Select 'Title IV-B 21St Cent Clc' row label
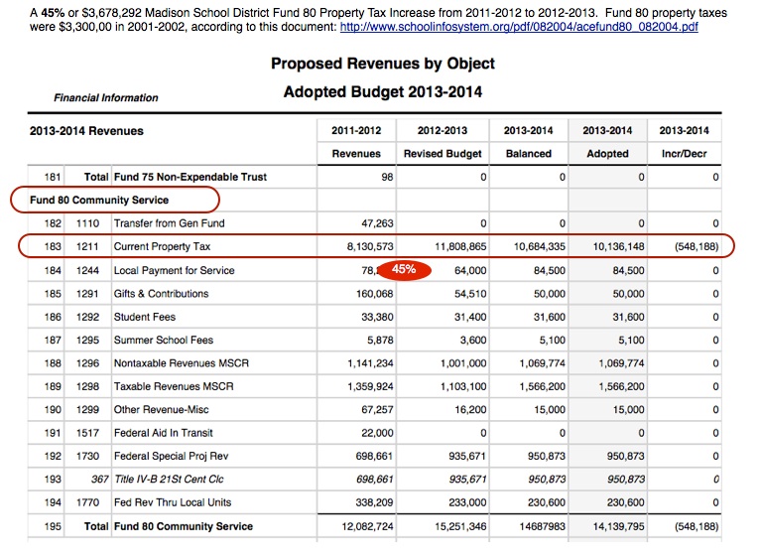 pyautogui.click(x=169, y=480)
